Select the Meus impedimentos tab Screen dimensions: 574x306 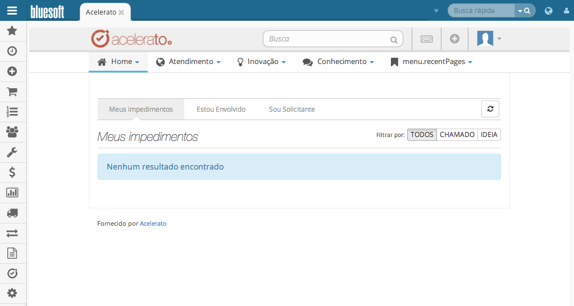coord(141,109)
